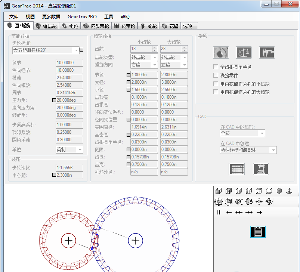The width and height of the screenshot is (300, 272).
Task: Select the solid shaded cube view icon
Action: (x=279, y=191)
